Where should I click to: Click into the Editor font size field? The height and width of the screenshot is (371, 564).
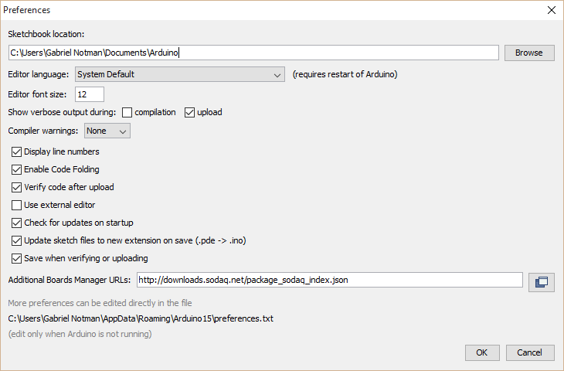(90, 94)
